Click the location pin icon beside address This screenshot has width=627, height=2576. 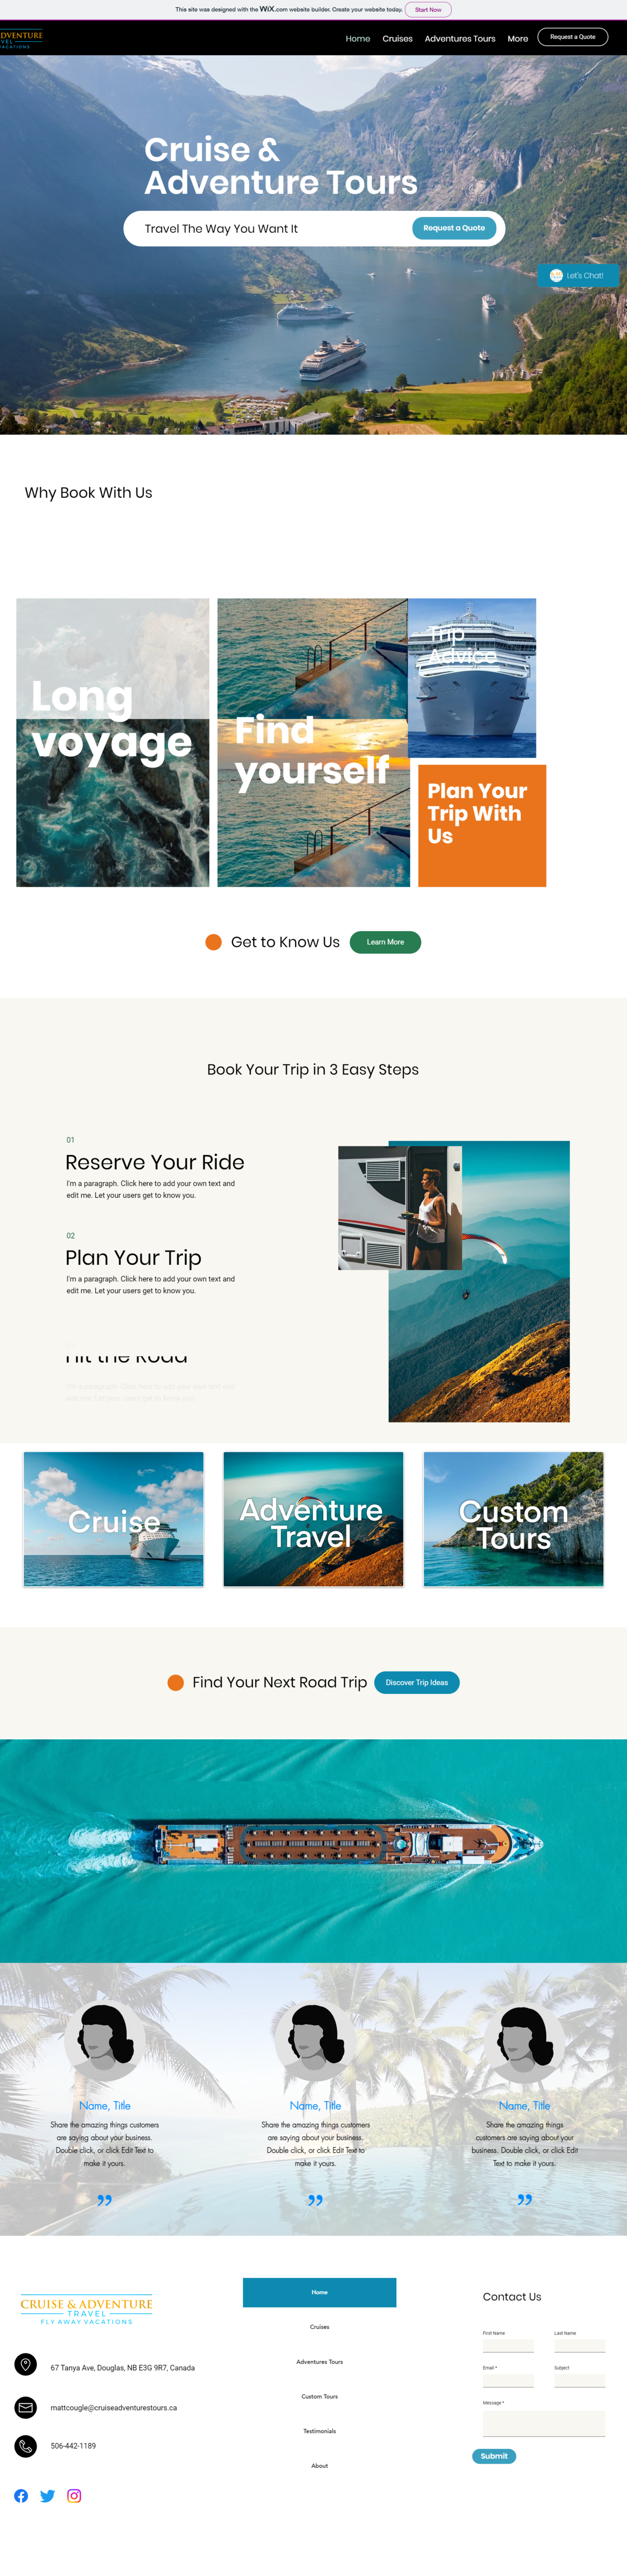click(x=26, y=2364)
